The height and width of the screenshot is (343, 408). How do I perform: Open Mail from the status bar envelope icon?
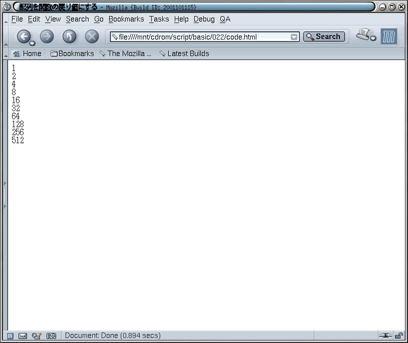[23, 336]
